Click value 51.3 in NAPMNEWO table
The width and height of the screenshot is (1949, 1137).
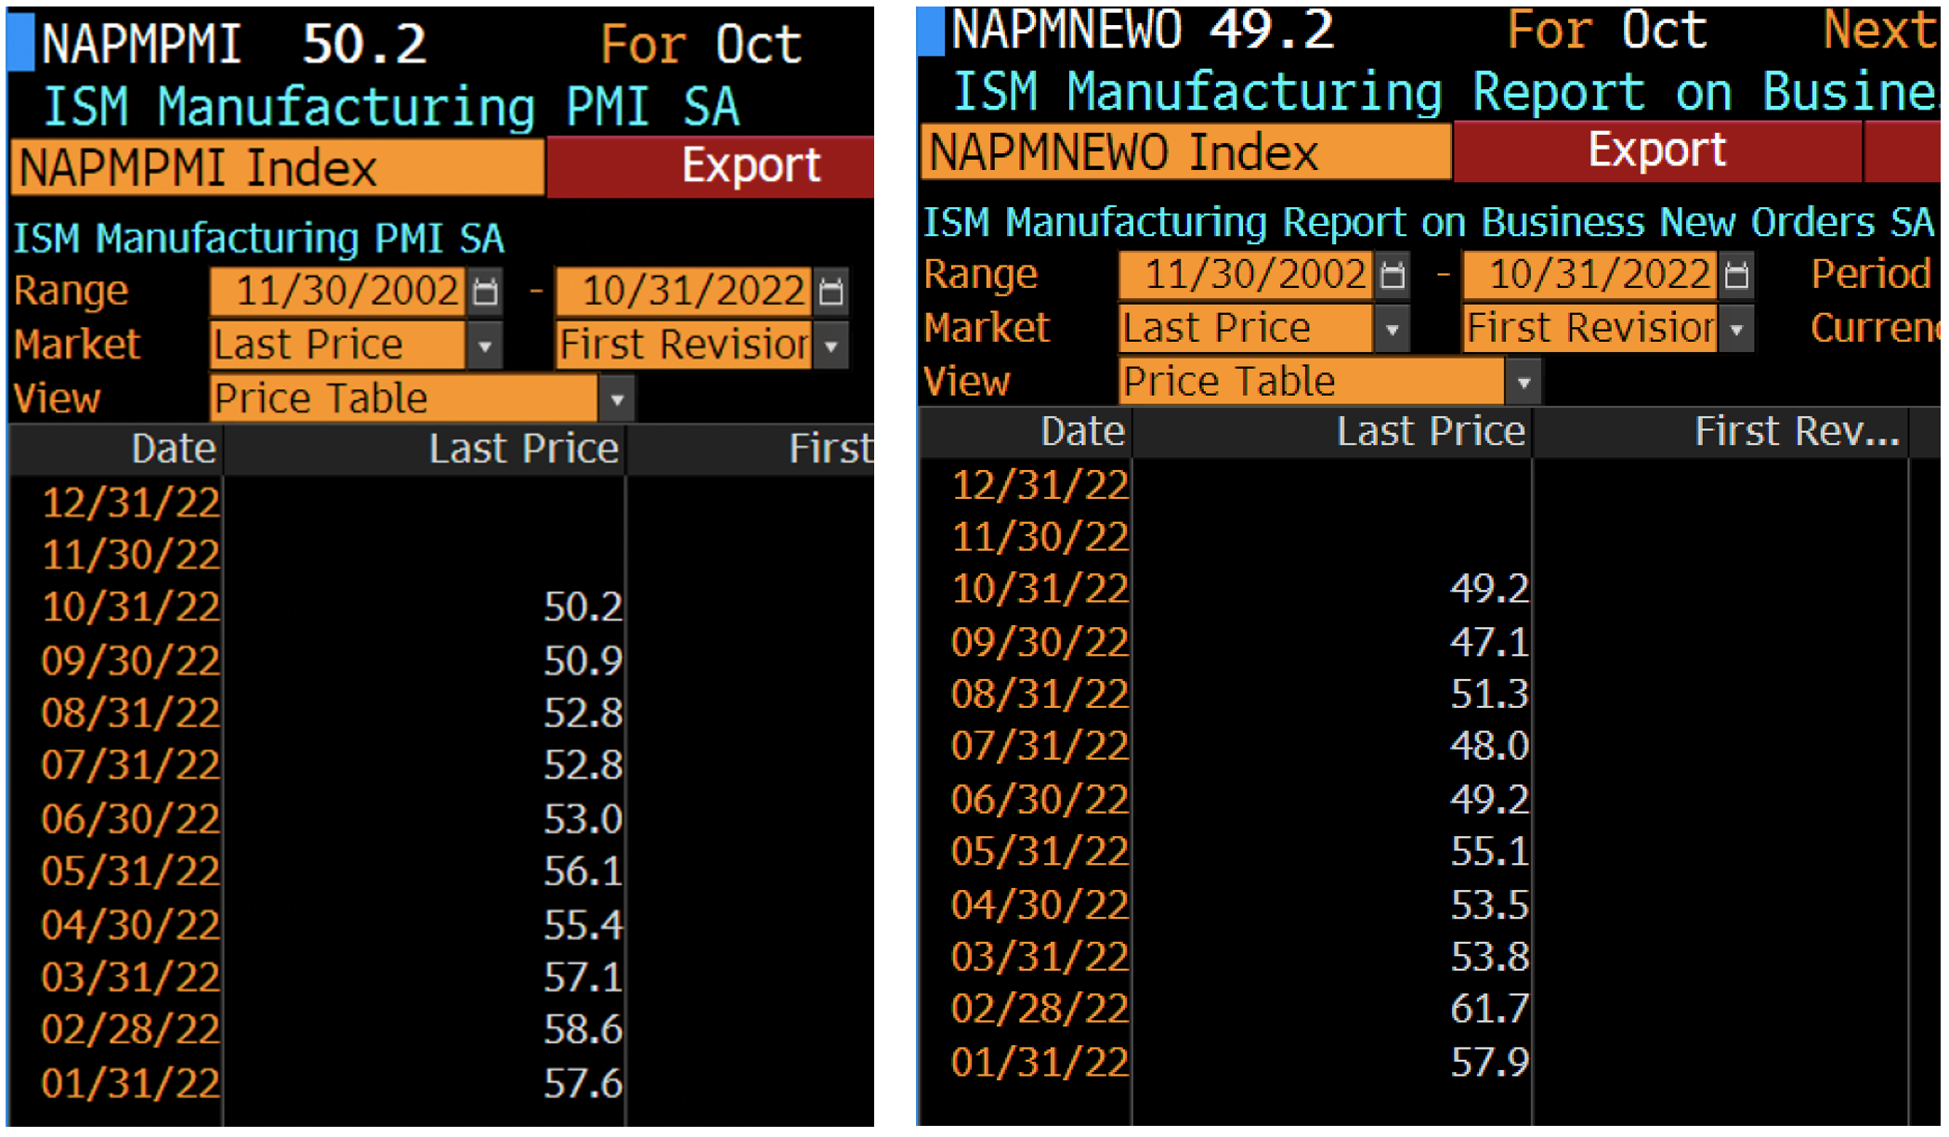pos(1489,695)
